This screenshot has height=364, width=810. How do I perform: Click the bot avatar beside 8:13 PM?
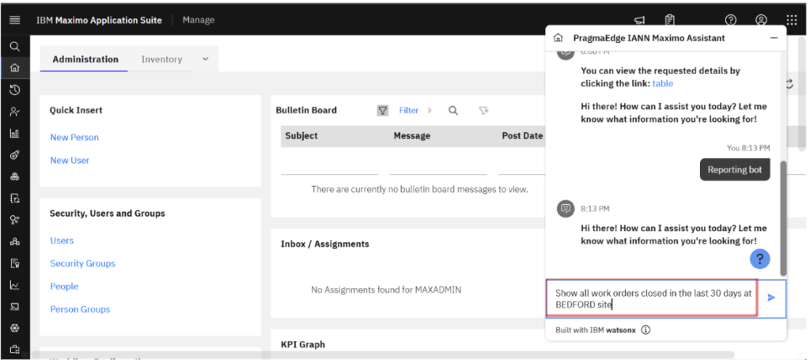[566, 209]
